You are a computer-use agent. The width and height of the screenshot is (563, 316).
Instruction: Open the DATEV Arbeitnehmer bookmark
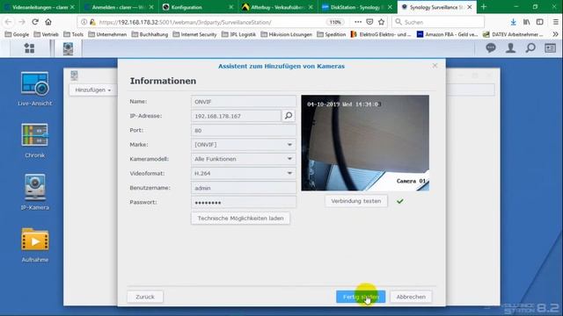coord(513,34)
